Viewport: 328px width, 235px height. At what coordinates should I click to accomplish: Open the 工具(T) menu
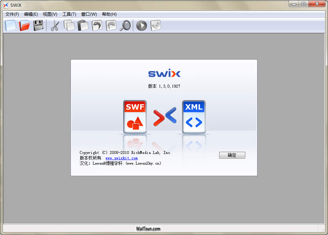[69, 14]
